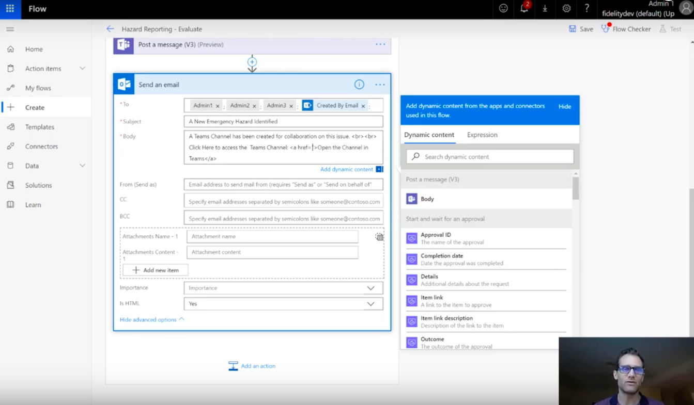Select Completion date dynamic content

(486, 259)
